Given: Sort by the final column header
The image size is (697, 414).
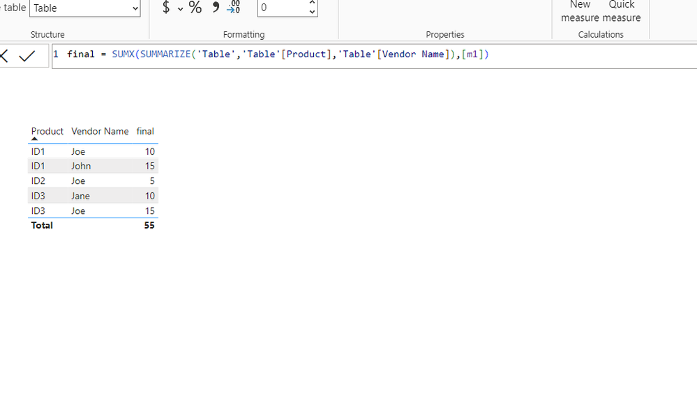Looking at the screenshot, I should 145,132.
